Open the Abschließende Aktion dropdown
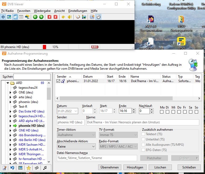 pos(76,147)
